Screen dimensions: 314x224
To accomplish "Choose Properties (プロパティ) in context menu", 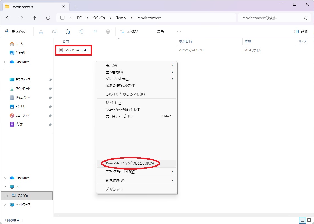I will 114,189.
